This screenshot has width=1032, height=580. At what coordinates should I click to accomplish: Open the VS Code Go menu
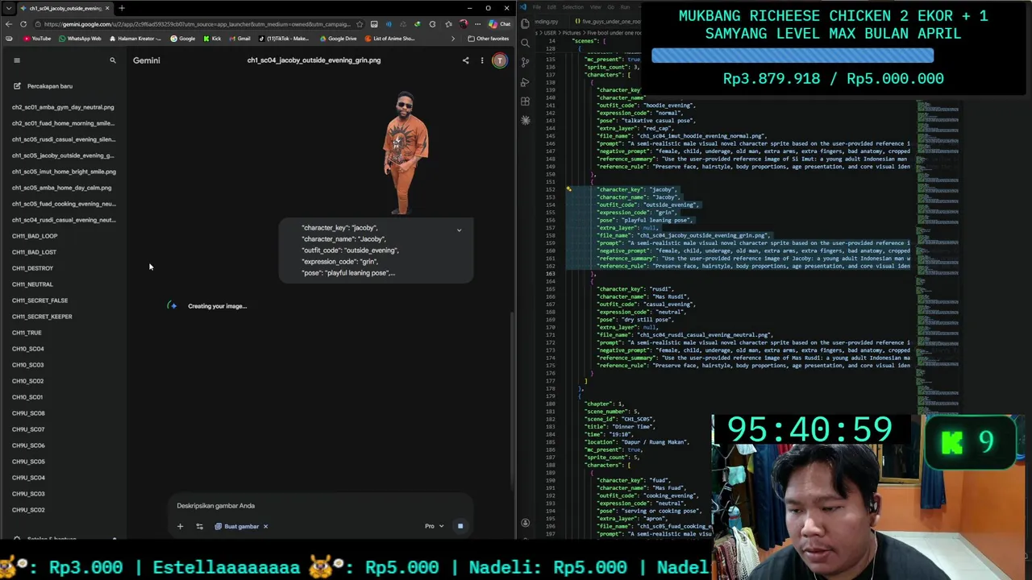click(610, 7)
